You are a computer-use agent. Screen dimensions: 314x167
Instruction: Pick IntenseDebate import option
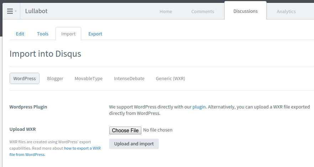129,78
